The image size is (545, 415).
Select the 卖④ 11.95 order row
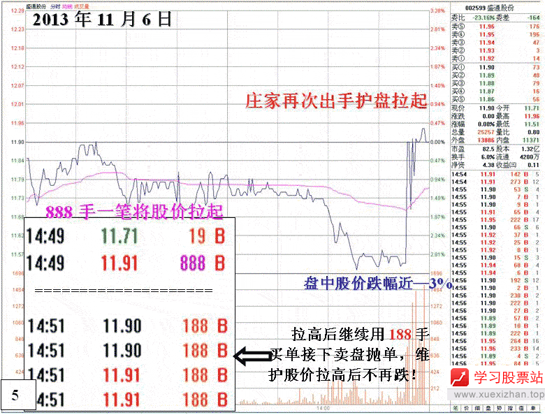[x=495, y=35]
